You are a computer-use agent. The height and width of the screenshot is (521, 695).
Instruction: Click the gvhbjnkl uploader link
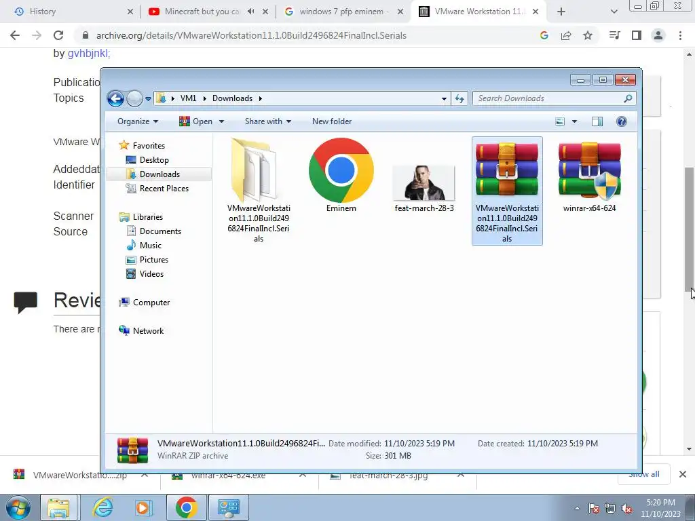[89, 53]
